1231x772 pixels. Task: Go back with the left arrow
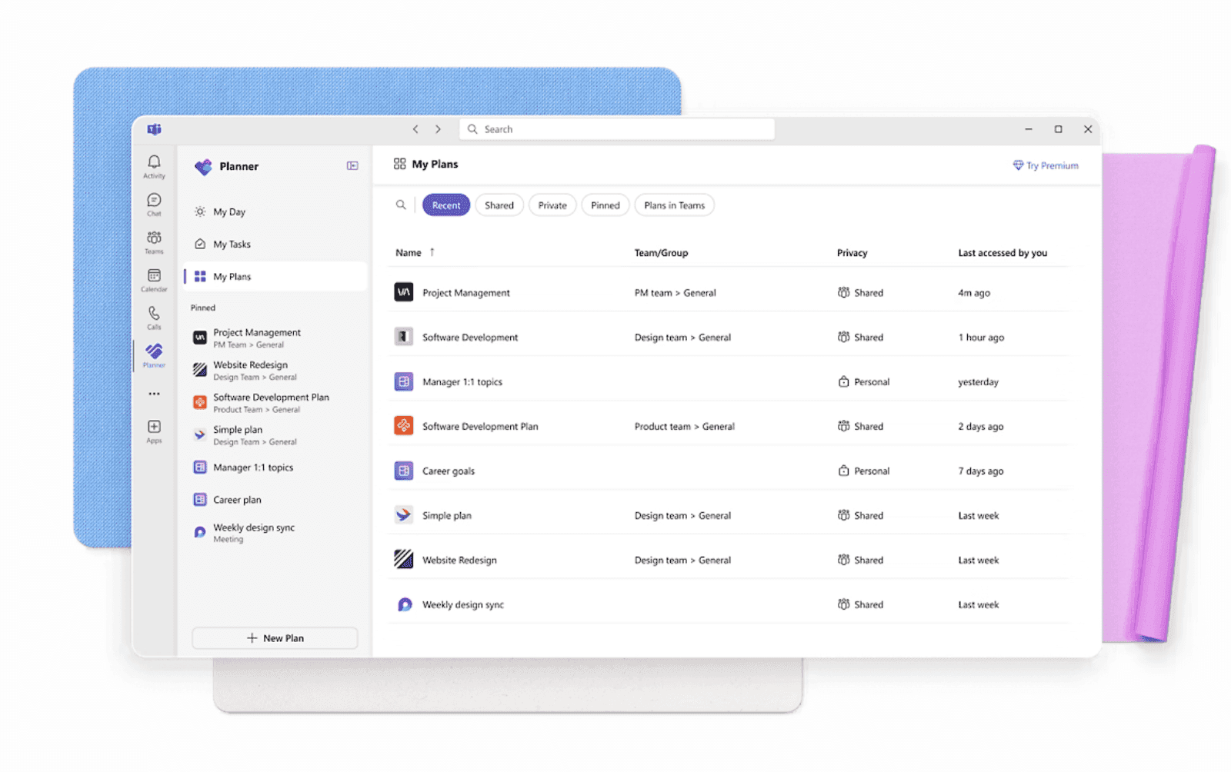click(x=415, y=129)
